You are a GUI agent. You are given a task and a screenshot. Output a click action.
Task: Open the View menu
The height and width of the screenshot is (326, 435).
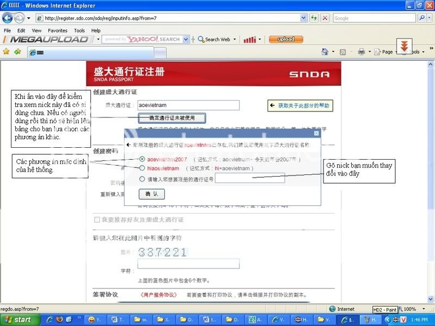(36, 30)
